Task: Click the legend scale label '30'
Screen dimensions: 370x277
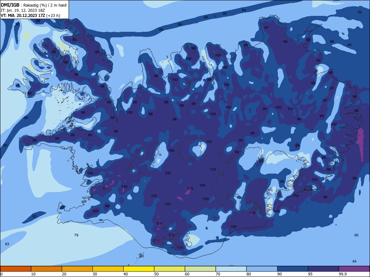Action: coord(95,274)
